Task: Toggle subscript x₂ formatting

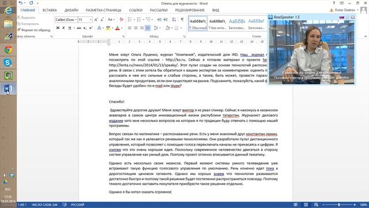Action: click(85, 28)
